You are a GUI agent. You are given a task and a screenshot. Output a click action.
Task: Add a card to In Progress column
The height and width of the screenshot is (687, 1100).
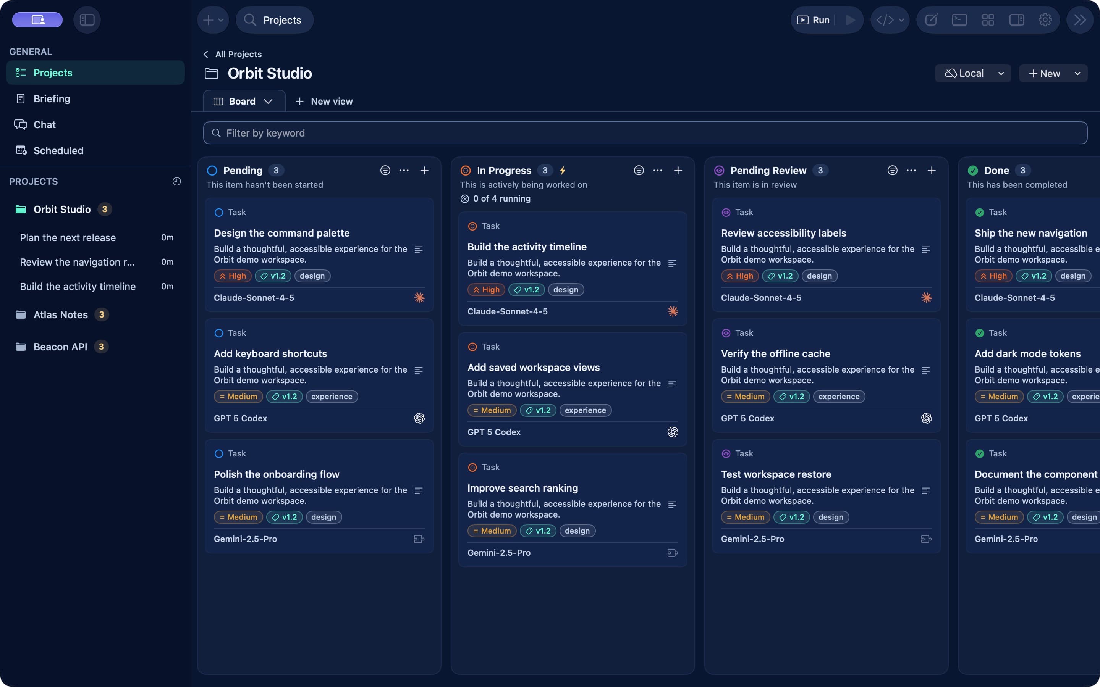click(x=678, y=170)
